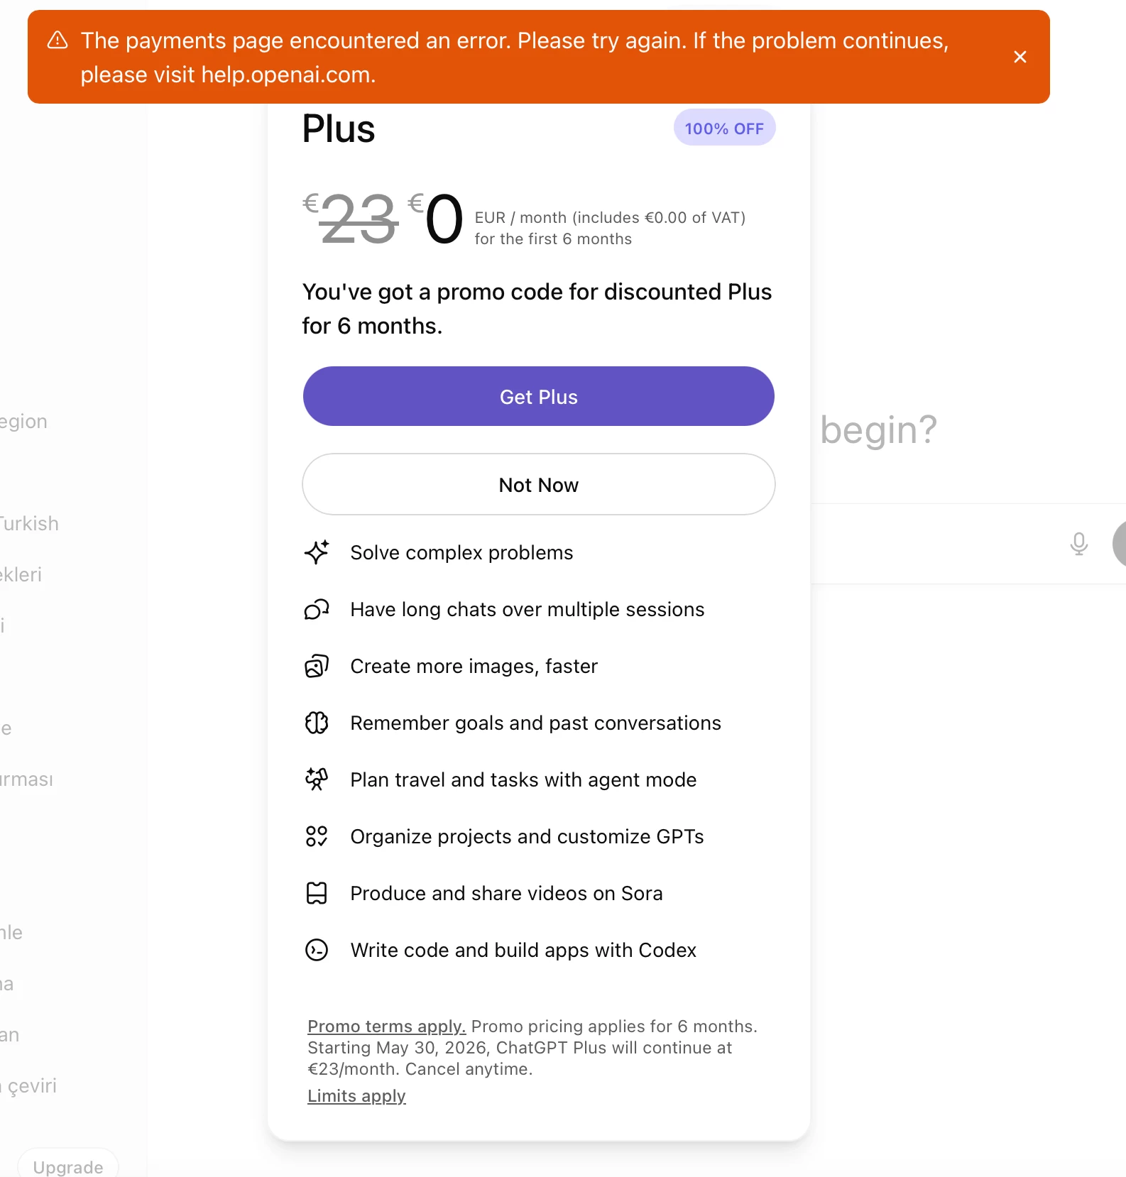This screenshot has width=1126, height=1177.
Task: Open the Promo terms apply link
Action: point(386,1026)
